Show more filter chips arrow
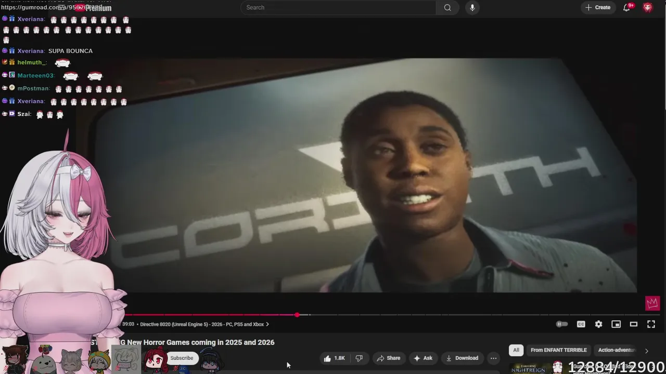 [647, 351]
